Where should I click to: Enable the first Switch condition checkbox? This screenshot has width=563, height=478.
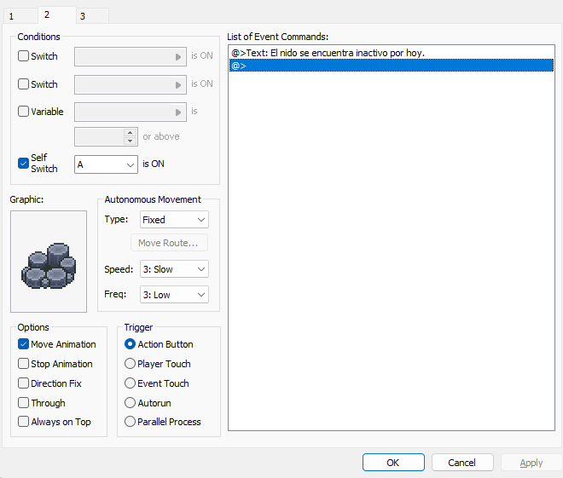tap(24, 56)
